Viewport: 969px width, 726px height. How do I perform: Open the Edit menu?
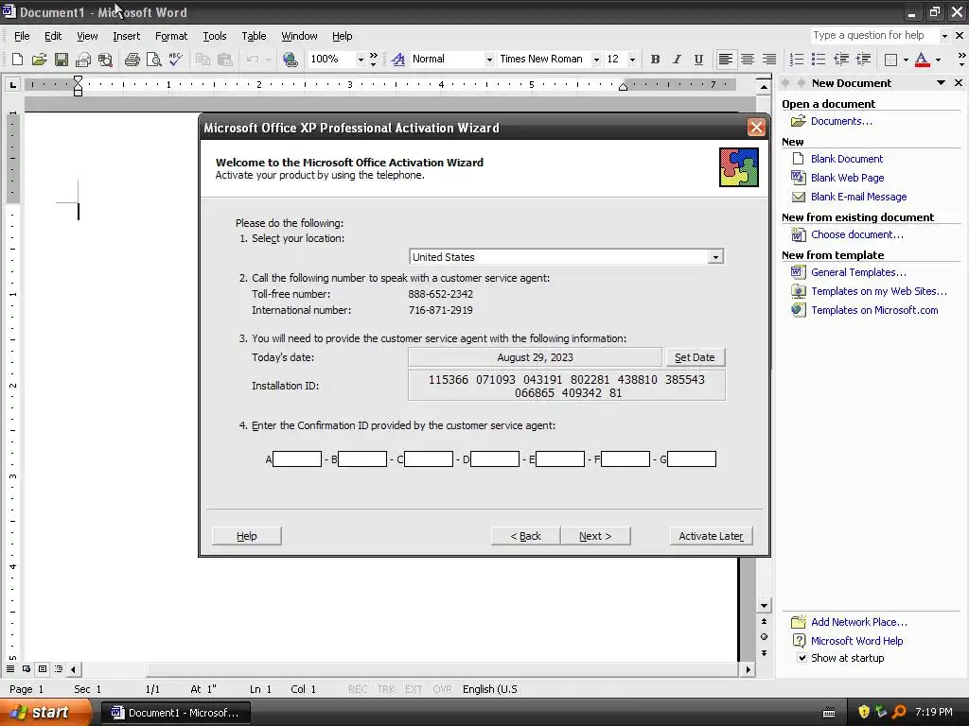click(53, 36)
